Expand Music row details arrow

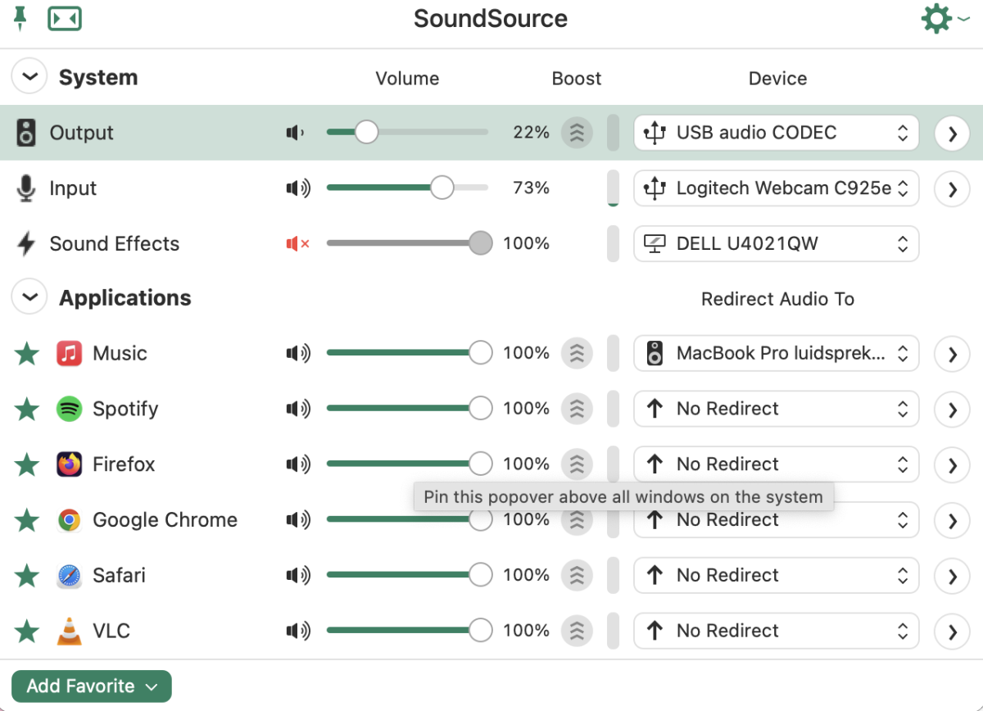coord(952,354)
